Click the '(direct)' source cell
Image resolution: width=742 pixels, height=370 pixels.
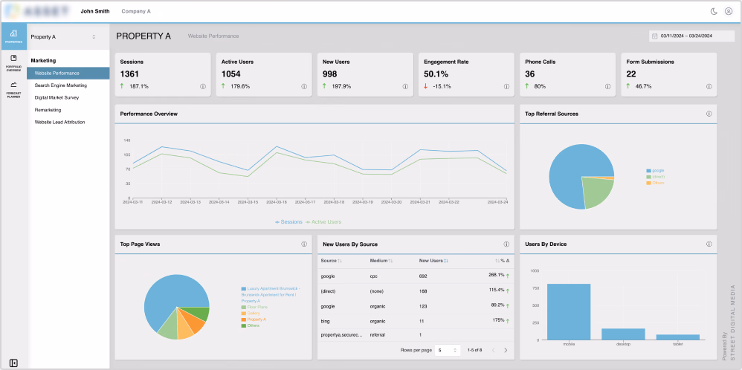pyautogui.click(x=327, y=291)
